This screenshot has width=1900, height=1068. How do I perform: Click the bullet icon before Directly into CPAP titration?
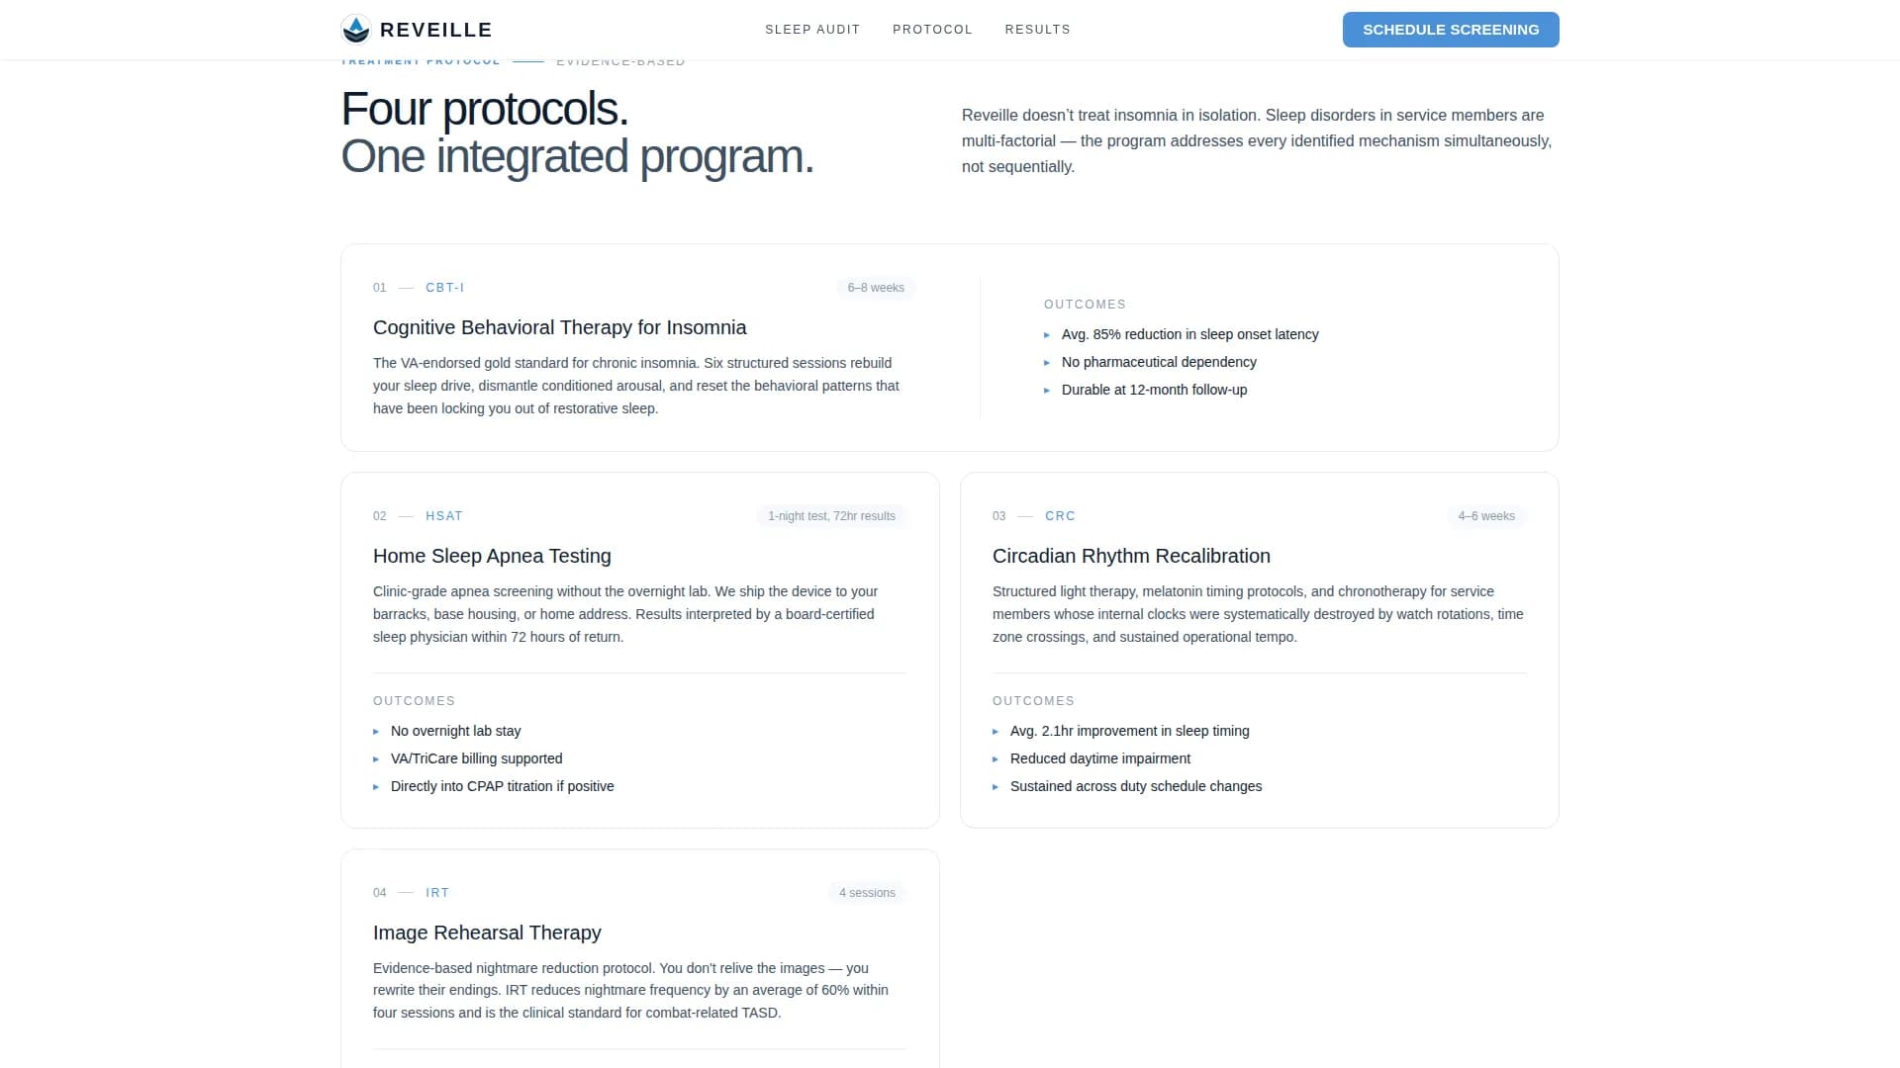click(376, 787)
